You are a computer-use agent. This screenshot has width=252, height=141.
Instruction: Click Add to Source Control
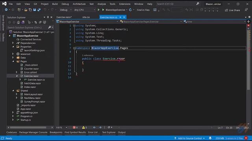click(x=190, y=138)
